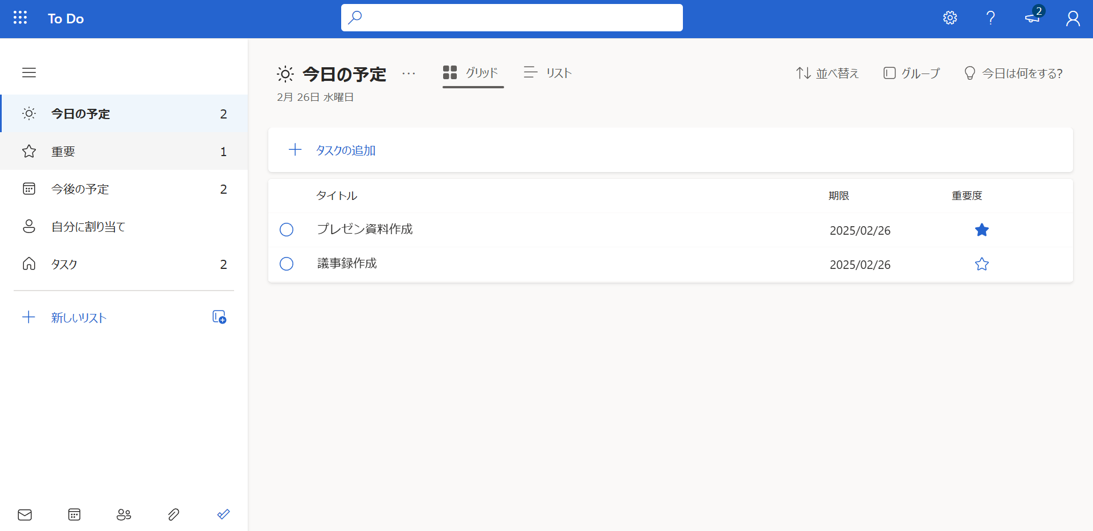Remove importance star from プレゼン資料作成

coord(981,230)
